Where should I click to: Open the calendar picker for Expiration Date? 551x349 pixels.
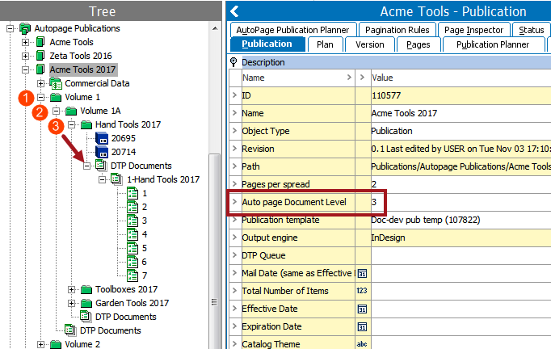tap(362, 327)
